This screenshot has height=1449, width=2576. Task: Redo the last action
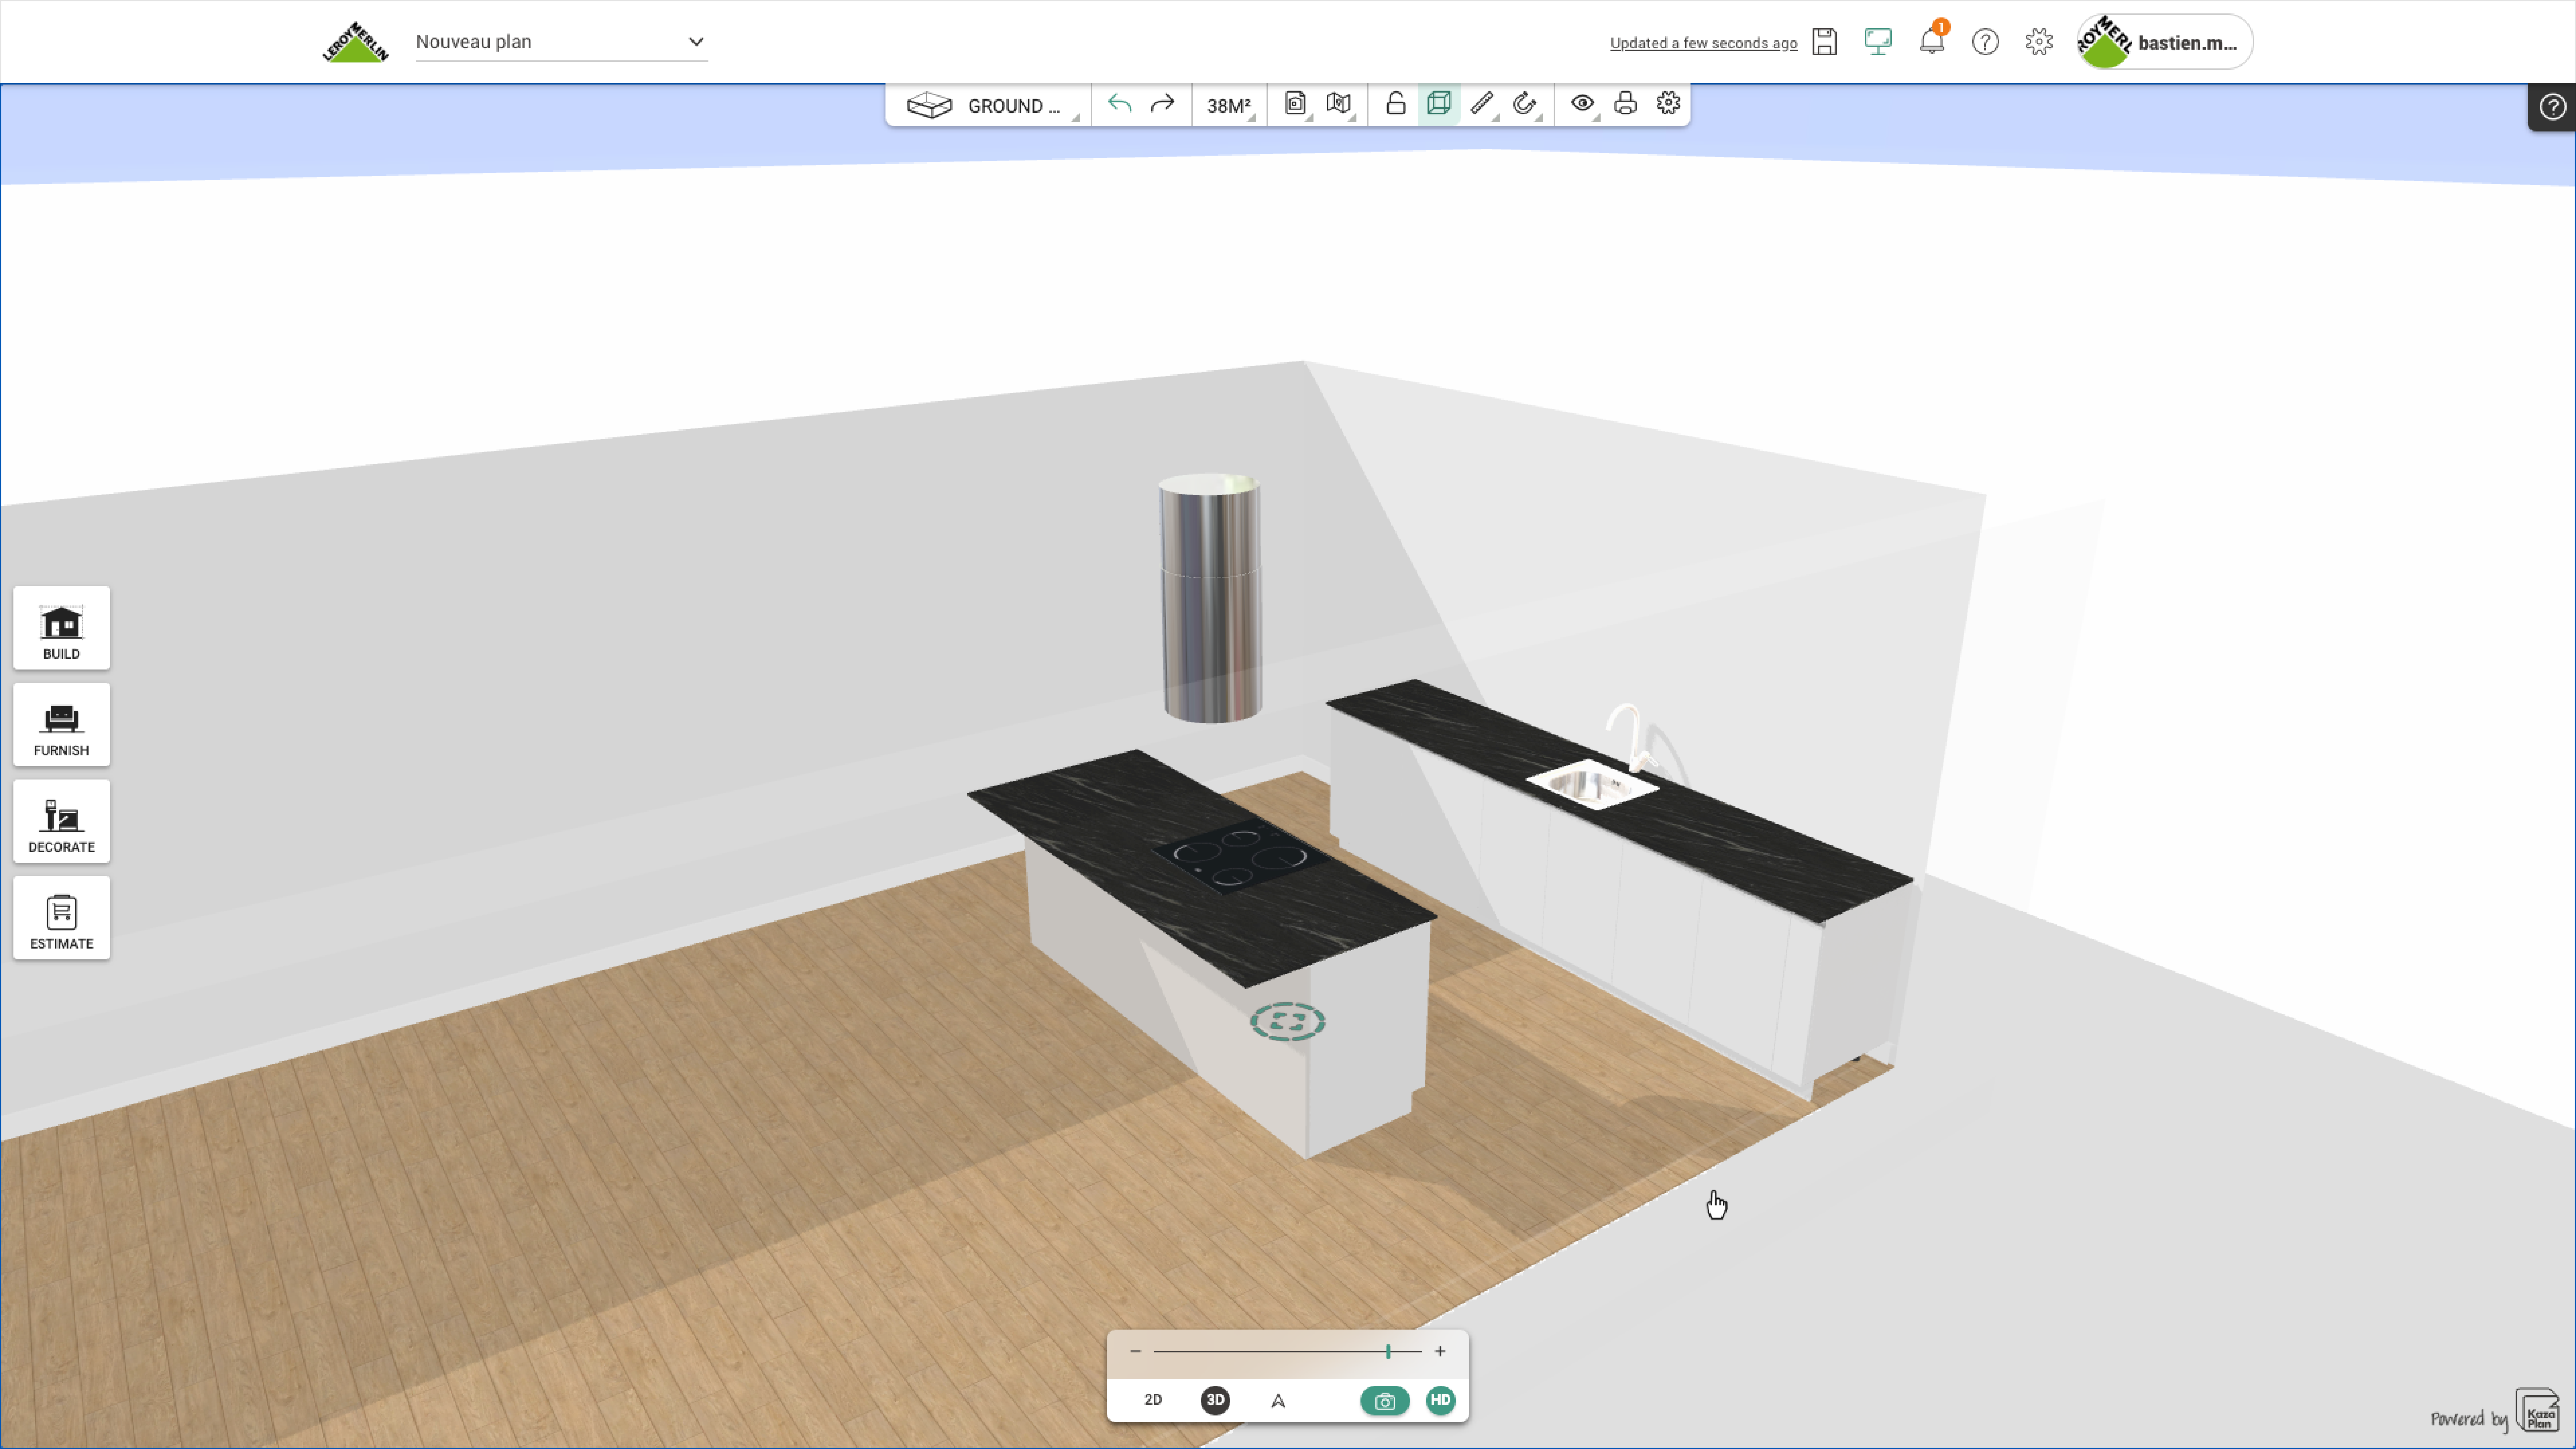pos(1162,104)
